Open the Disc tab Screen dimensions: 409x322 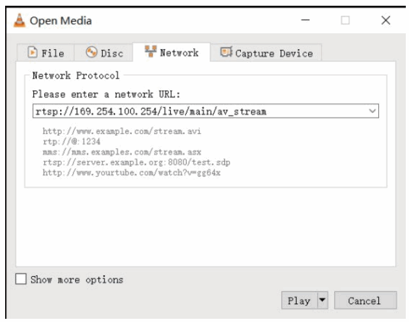[x=107, y=53]
